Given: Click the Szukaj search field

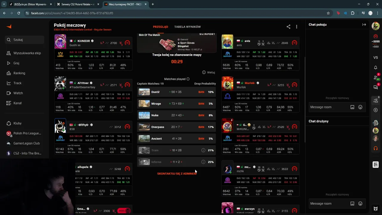Looking at the screenshot, I should [x=24, y=40].
